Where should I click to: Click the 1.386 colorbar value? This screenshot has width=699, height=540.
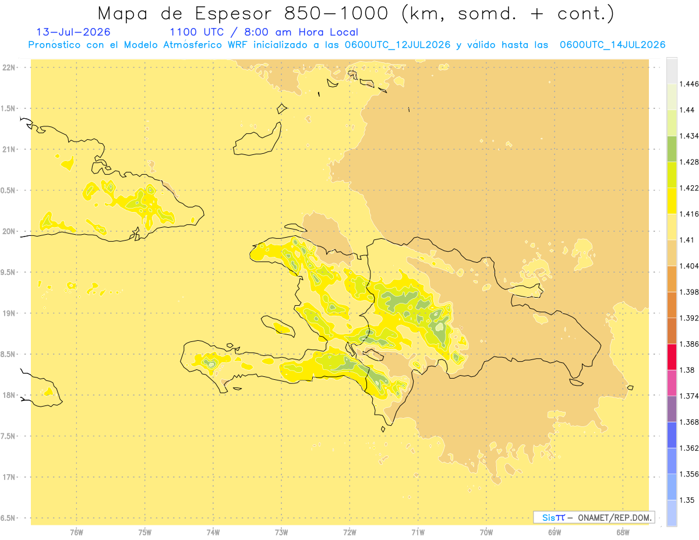point(689,344)
